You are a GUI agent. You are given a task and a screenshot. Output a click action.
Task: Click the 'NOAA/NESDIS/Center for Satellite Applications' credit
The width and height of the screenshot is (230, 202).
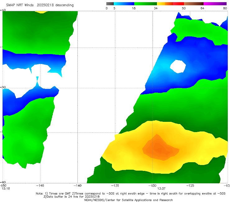pos(128,200)
